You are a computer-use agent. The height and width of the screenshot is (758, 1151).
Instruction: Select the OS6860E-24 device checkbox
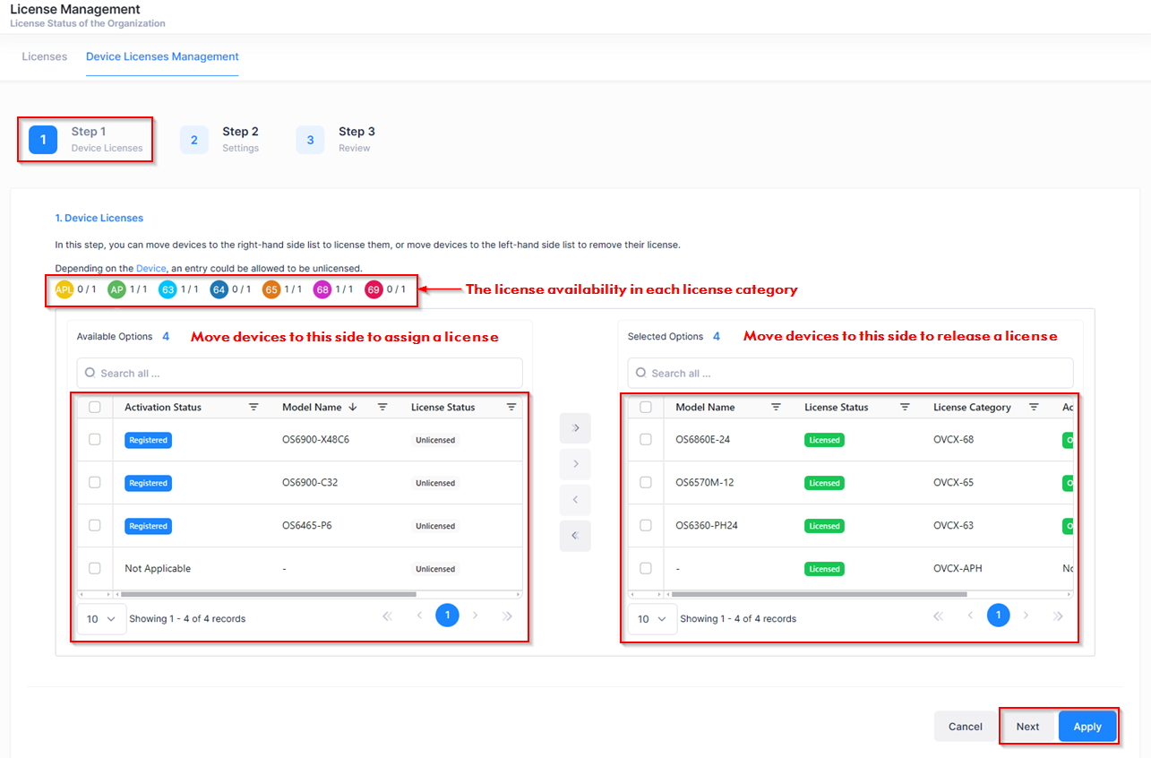click(x=646, y=440)
